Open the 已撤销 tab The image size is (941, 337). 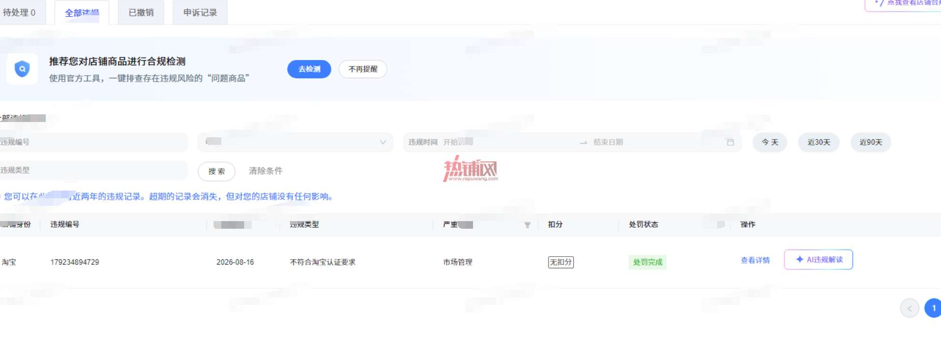point(141,13)
